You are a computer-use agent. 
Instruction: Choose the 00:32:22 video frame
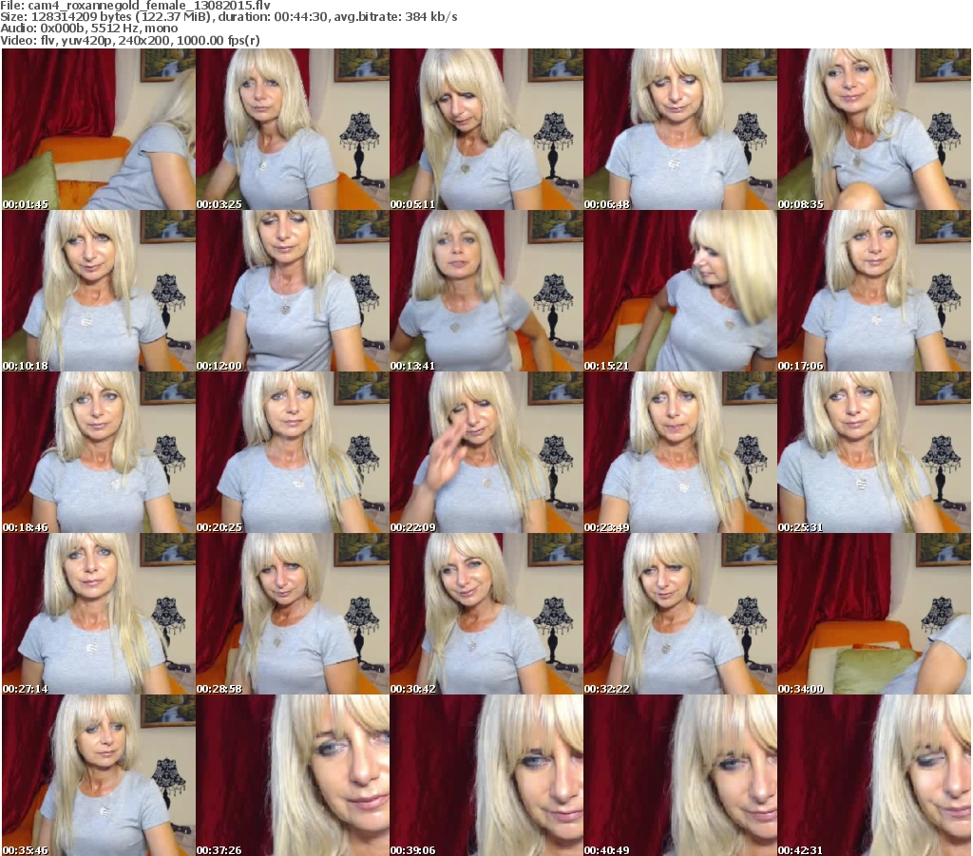[x=680, y=614]
